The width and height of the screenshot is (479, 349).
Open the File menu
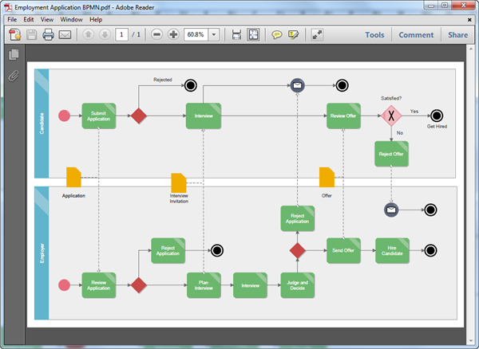click(x=12, y=19)
